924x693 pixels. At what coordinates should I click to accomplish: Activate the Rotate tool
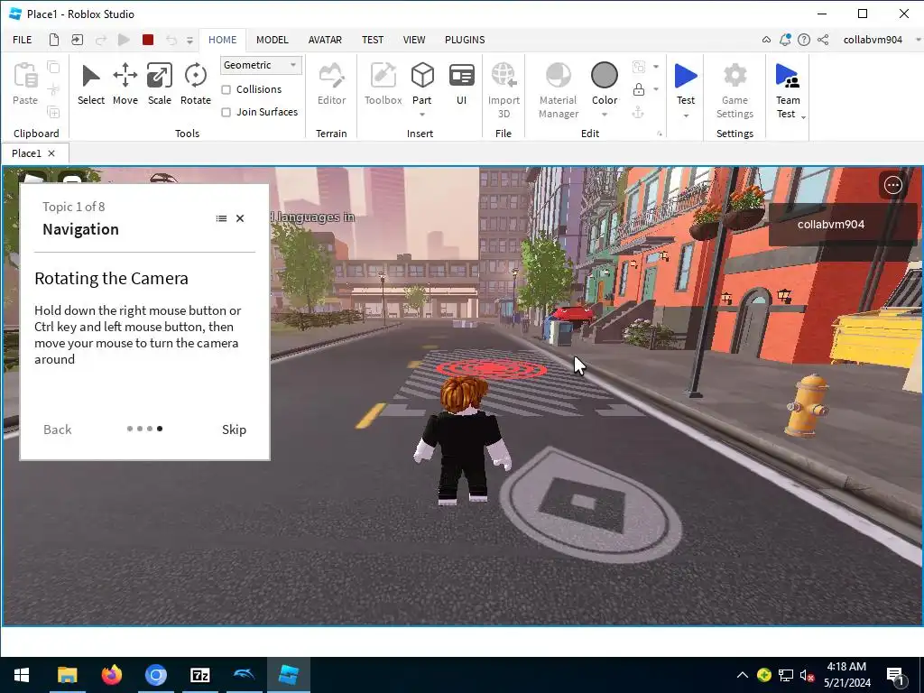coord(196,85)
